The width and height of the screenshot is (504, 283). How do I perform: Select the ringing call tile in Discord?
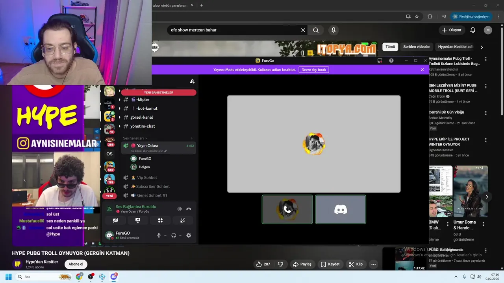tap(287, 209)
